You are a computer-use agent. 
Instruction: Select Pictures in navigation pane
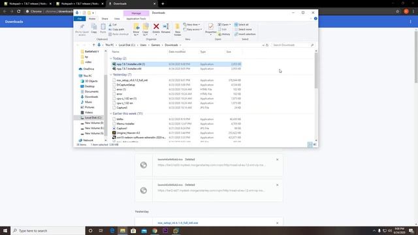(x=88, y=107)
